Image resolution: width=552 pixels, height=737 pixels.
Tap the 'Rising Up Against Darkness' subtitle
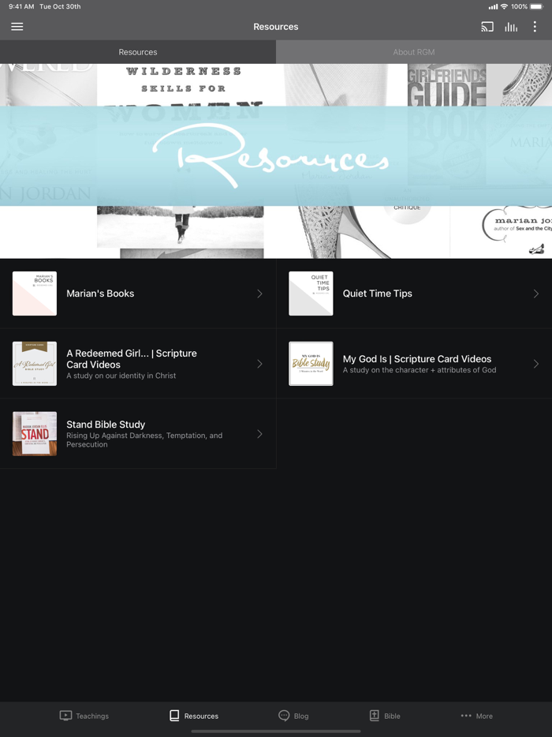click(x=144, y=440)
